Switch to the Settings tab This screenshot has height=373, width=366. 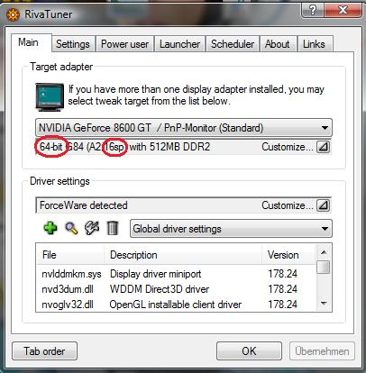[73, 44]
